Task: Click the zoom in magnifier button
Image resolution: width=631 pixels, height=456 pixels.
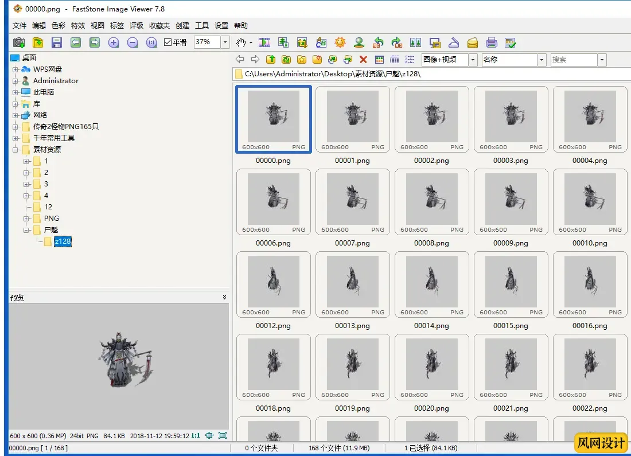Action: pos(114,42)
